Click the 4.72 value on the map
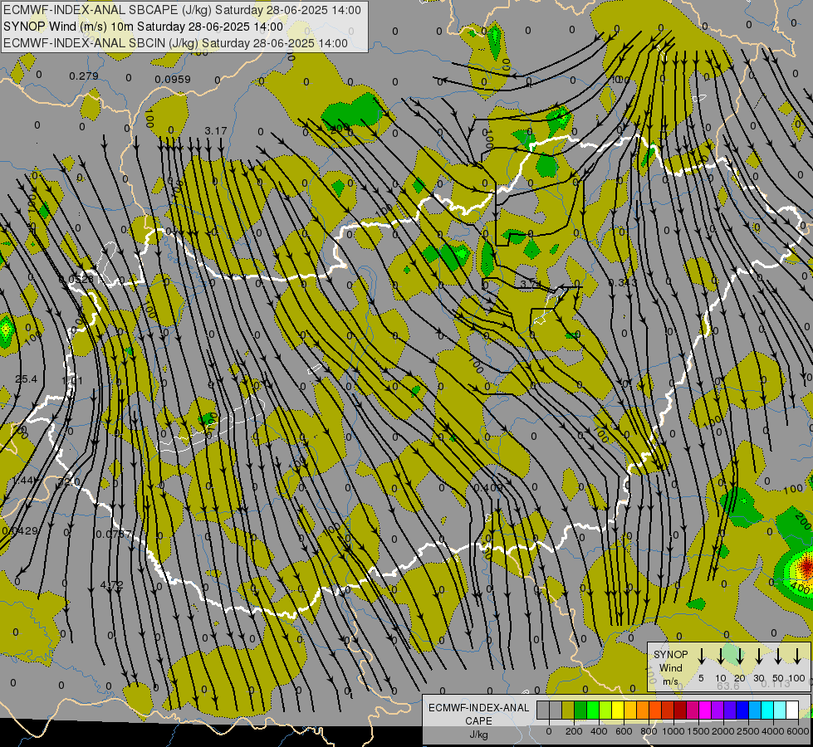The width and height of the screenshot is (813, 747). click(111, 585)
